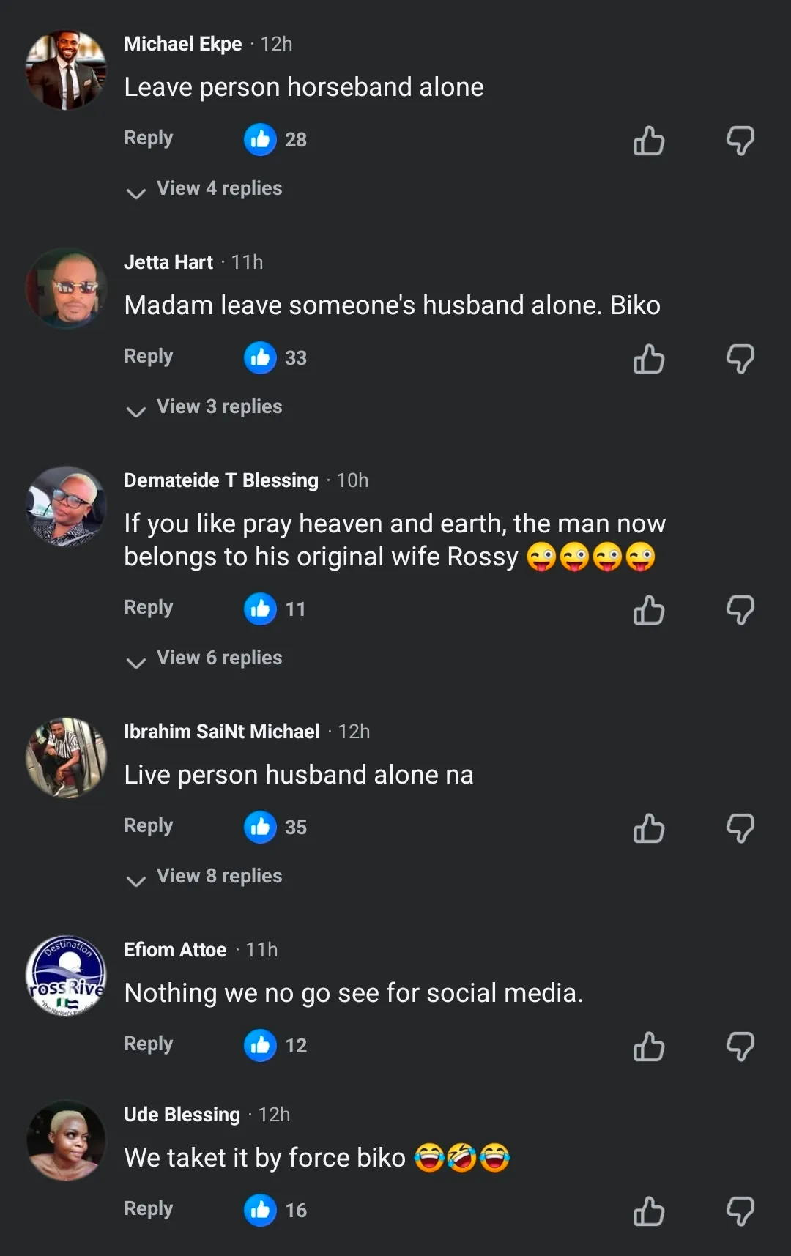Open Efiom Attoe's profile name link
This screenshot has width=791, height=1256.
point(175,950)
